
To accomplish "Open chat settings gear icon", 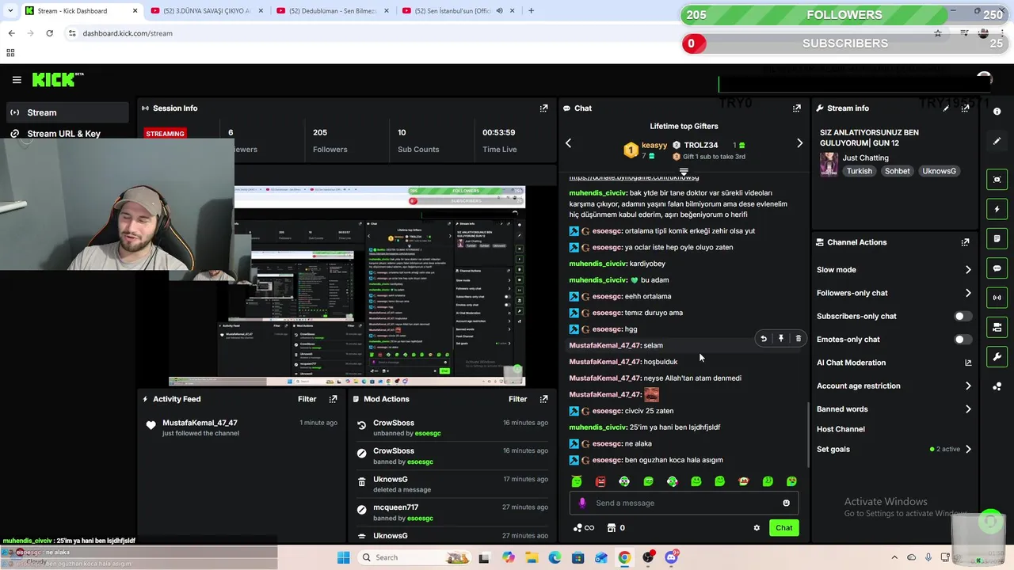I will point(757,528).
